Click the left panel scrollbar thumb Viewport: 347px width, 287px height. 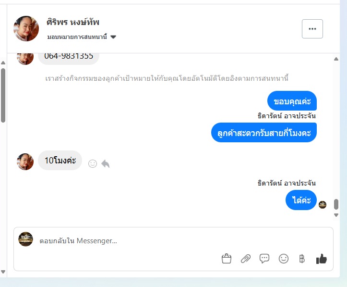coord(3,95)
